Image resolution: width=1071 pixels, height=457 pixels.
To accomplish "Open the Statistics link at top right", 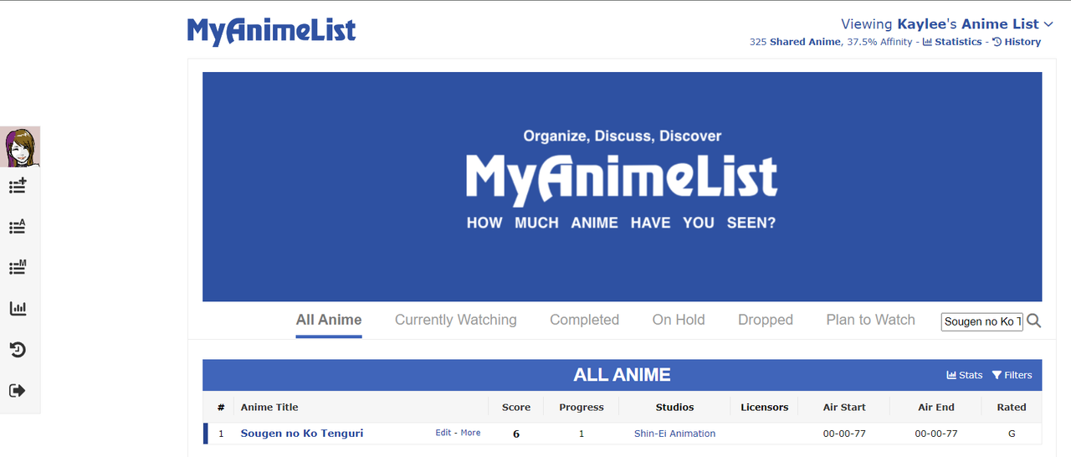I will pyautogui.click(x=952, y=42).
